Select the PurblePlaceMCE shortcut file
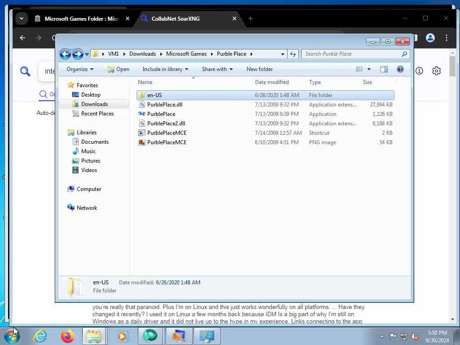 [265, 133]
